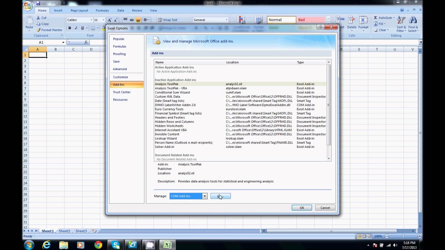Open the Office Button menu
This screenshot has width=445, height=250.
click(x=27, y=6)
